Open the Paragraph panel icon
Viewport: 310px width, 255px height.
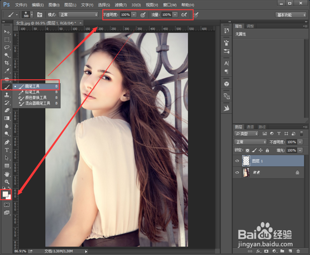pos(227,71)
